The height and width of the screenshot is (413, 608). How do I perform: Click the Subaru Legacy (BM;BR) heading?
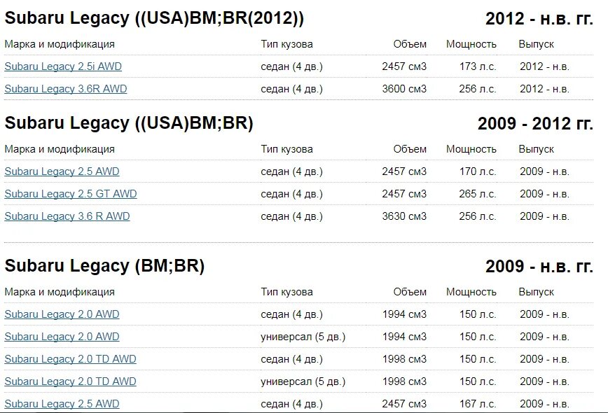104,267
